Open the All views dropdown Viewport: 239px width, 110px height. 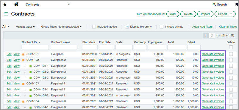coord(6,26)
